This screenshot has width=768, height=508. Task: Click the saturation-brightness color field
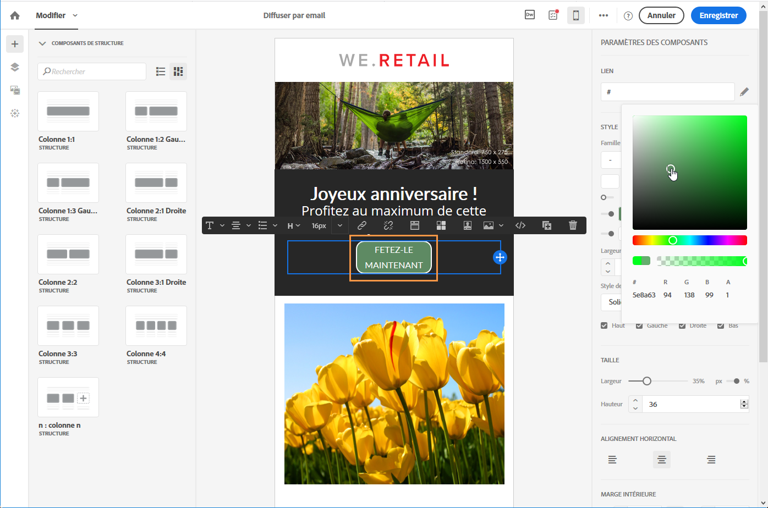[690, 173]
